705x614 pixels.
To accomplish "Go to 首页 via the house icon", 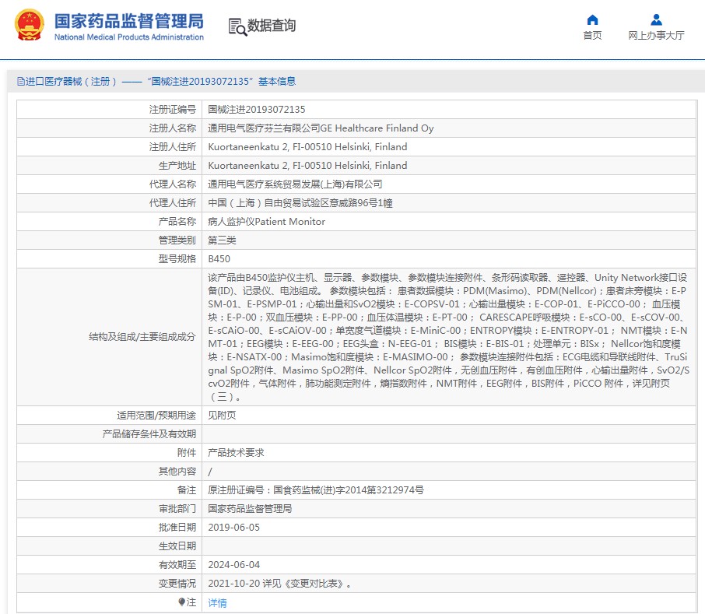I will tap(592, 20).
